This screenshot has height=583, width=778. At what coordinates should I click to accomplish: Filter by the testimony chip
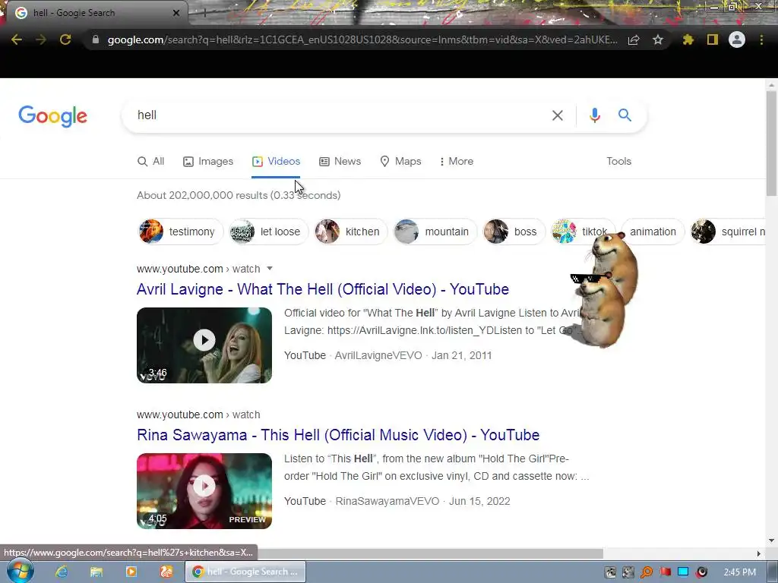point(181,232)
